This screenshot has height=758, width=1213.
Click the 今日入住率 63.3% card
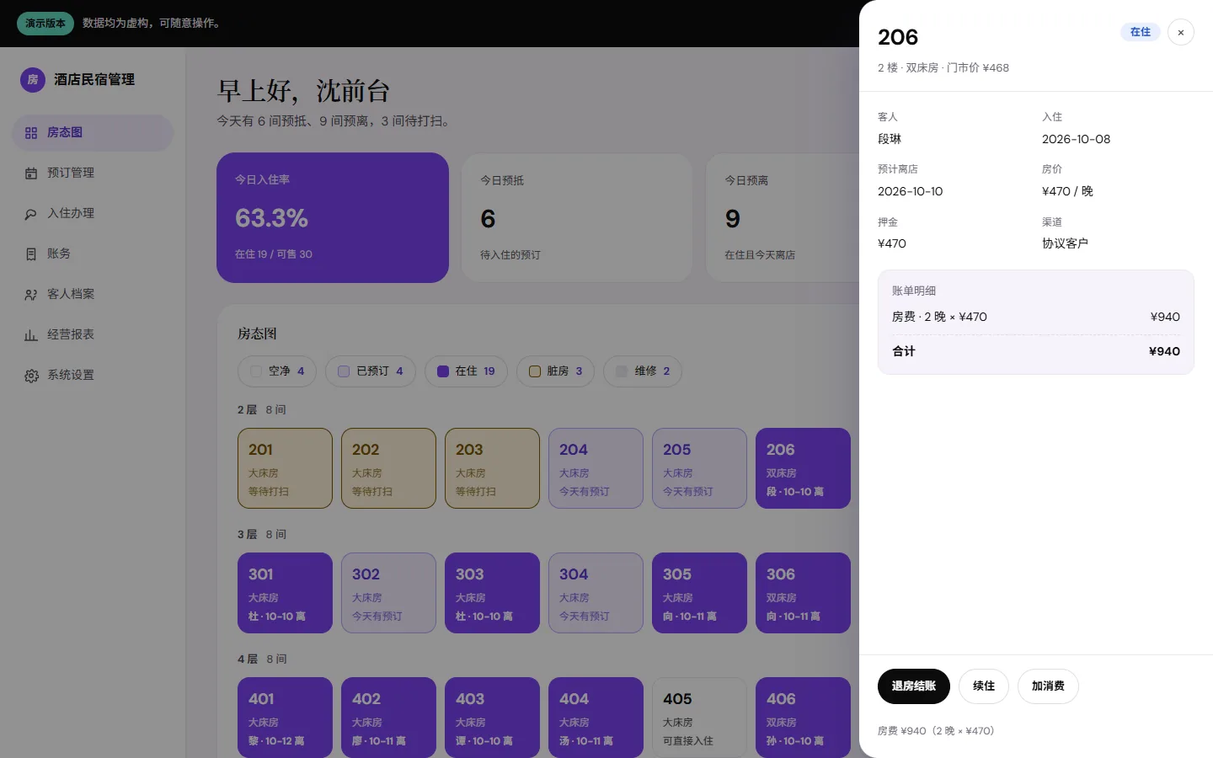(x=333, y=217)
